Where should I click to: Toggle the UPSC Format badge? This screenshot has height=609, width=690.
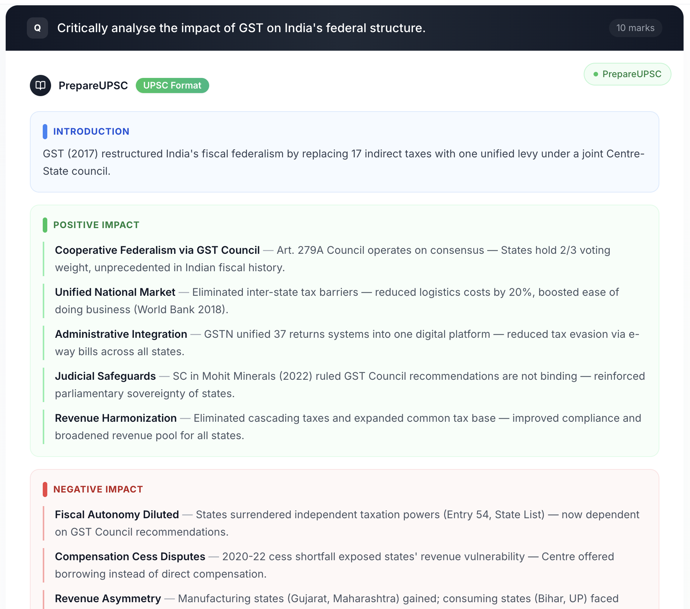[172, 85]
